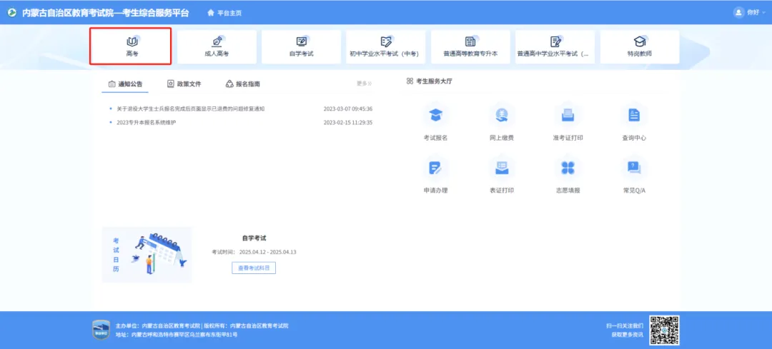Switch to the 政策文件 tab
This screenshot has height=349, width=772.
[184, 84]
